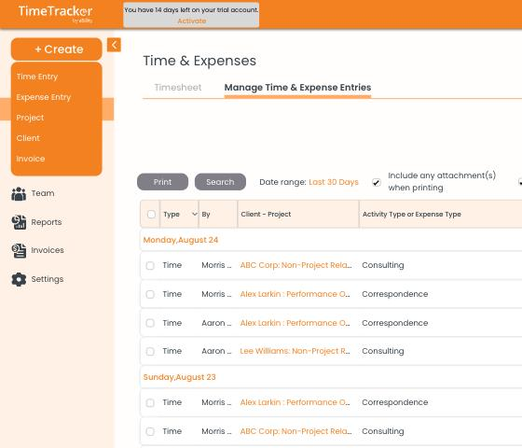Click the TimeTracker logo

click(x=55, y=13)
